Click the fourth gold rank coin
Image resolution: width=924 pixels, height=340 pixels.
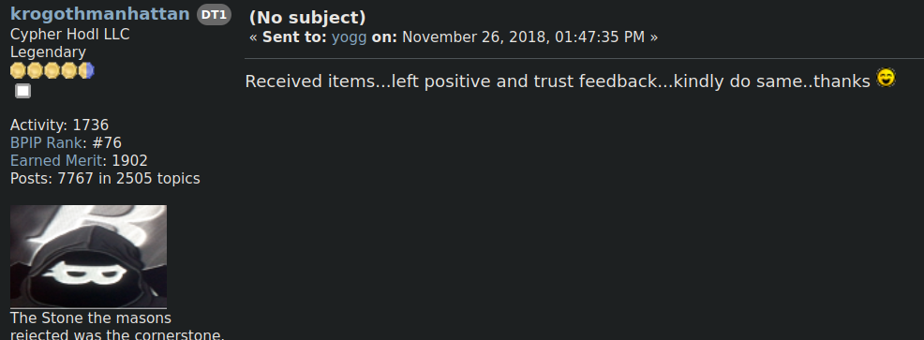coord(69,71)
